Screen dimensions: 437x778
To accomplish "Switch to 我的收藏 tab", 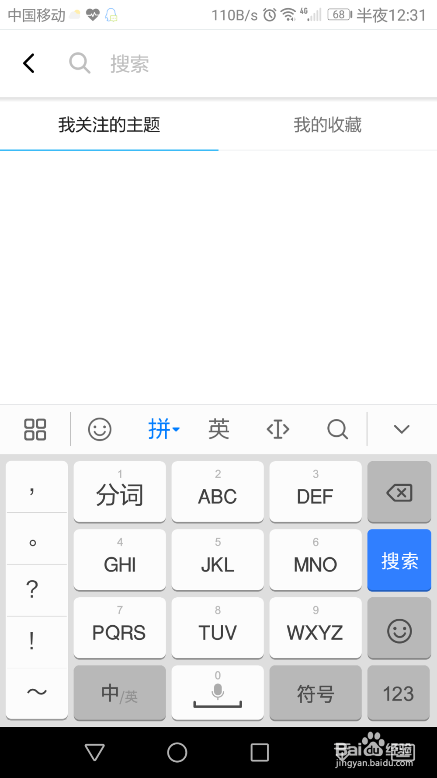I will point(328,125).
